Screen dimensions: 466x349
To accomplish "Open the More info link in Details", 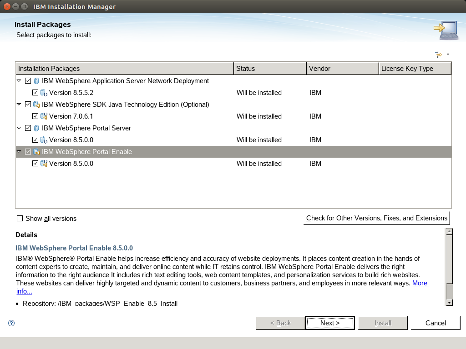I will pyautogui.click(x=420, y=283).
